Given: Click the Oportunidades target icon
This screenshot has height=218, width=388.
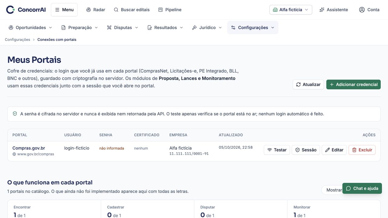Looking at the screenshot, I should (x=11, y=28).
